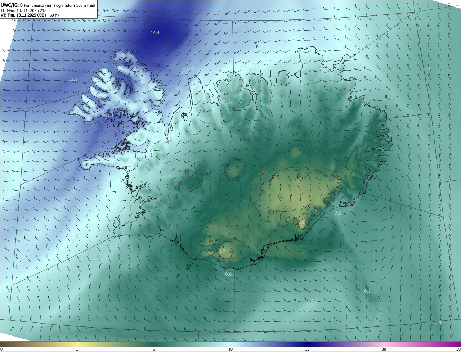Click the 12.8 value west of Westfjords
Image resolution: width=461 pixels, height=352 pixels.
click(x=73, y=79)
